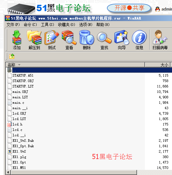This screenshot has width=172, height=175.
Task: Open the Tools (工具) menu
Action: (47, 25)
